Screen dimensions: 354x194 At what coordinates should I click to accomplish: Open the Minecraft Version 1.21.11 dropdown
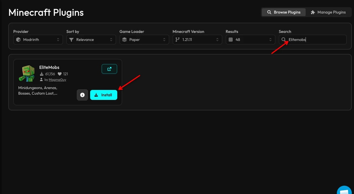[197, 40]
